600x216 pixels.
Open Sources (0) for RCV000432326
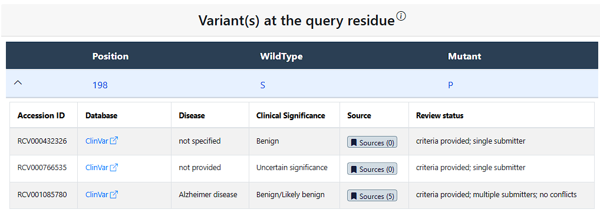click(x=372, y=142)
